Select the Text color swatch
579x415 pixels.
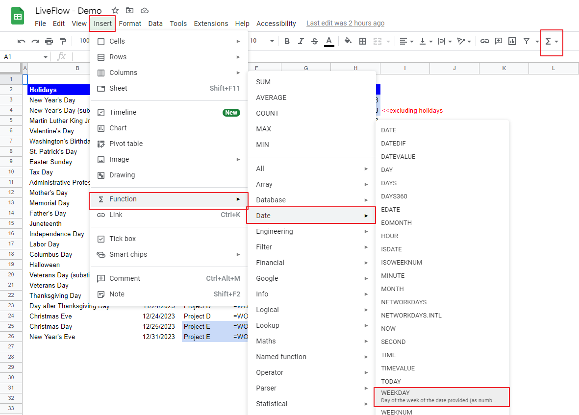tap(328, 41)
